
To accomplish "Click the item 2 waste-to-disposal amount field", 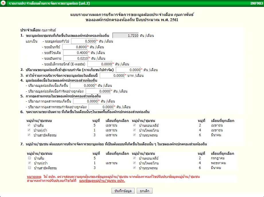I will 128,70.
